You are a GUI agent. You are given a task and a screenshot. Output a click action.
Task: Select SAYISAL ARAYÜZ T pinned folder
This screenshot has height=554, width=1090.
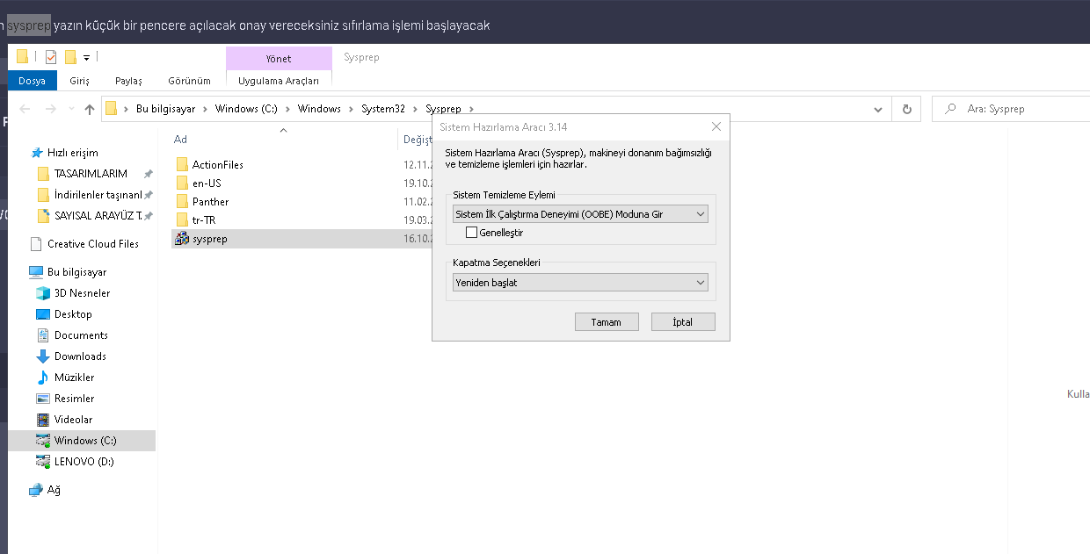pyautogui.click(x=98, y=216)
